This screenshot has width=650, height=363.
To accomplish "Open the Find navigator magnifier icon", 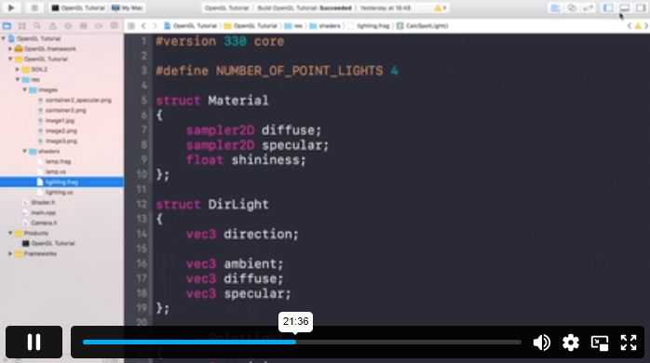I will tap(37, 26).
